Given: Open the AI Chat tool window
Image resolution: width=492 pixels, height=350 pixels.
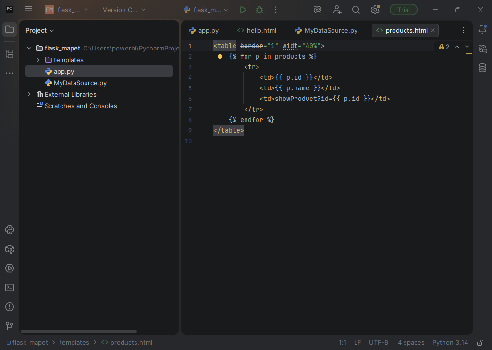Looking at the screenshot, I should [482, 49].
